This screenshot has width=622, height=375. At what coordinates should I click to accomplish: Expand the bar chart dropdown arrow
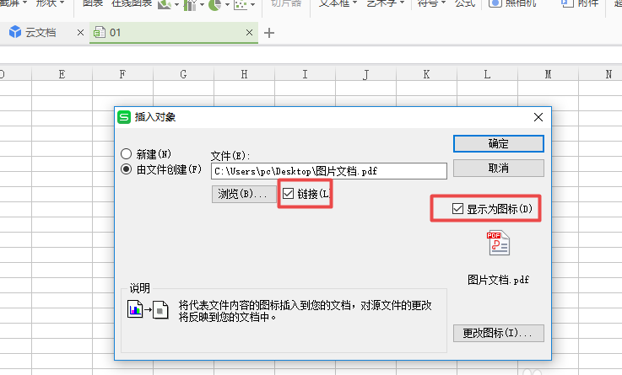(x=202, y=5)
